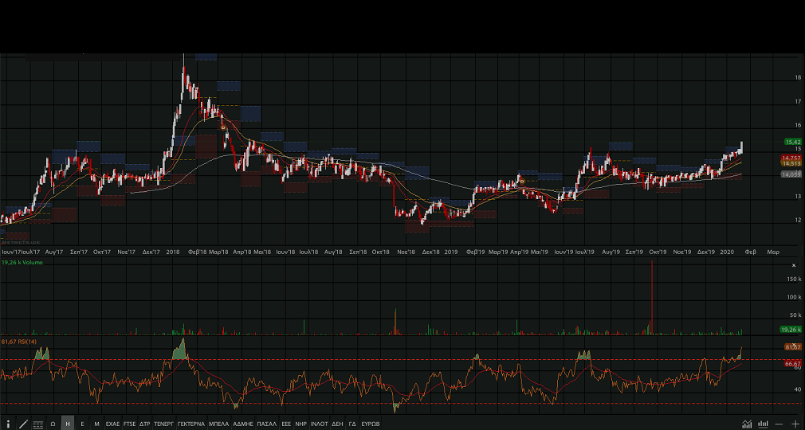The image size is (805, 430).
Task: Click the ΜΠΕΛΑ symbol shortcut
Action: (x=218, y=424)
